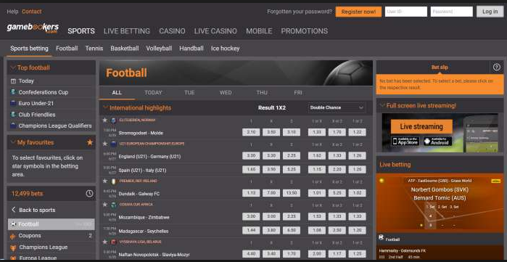Collapse the My favourites section
The width and height of the screenshot is (507, 262).
13,142
